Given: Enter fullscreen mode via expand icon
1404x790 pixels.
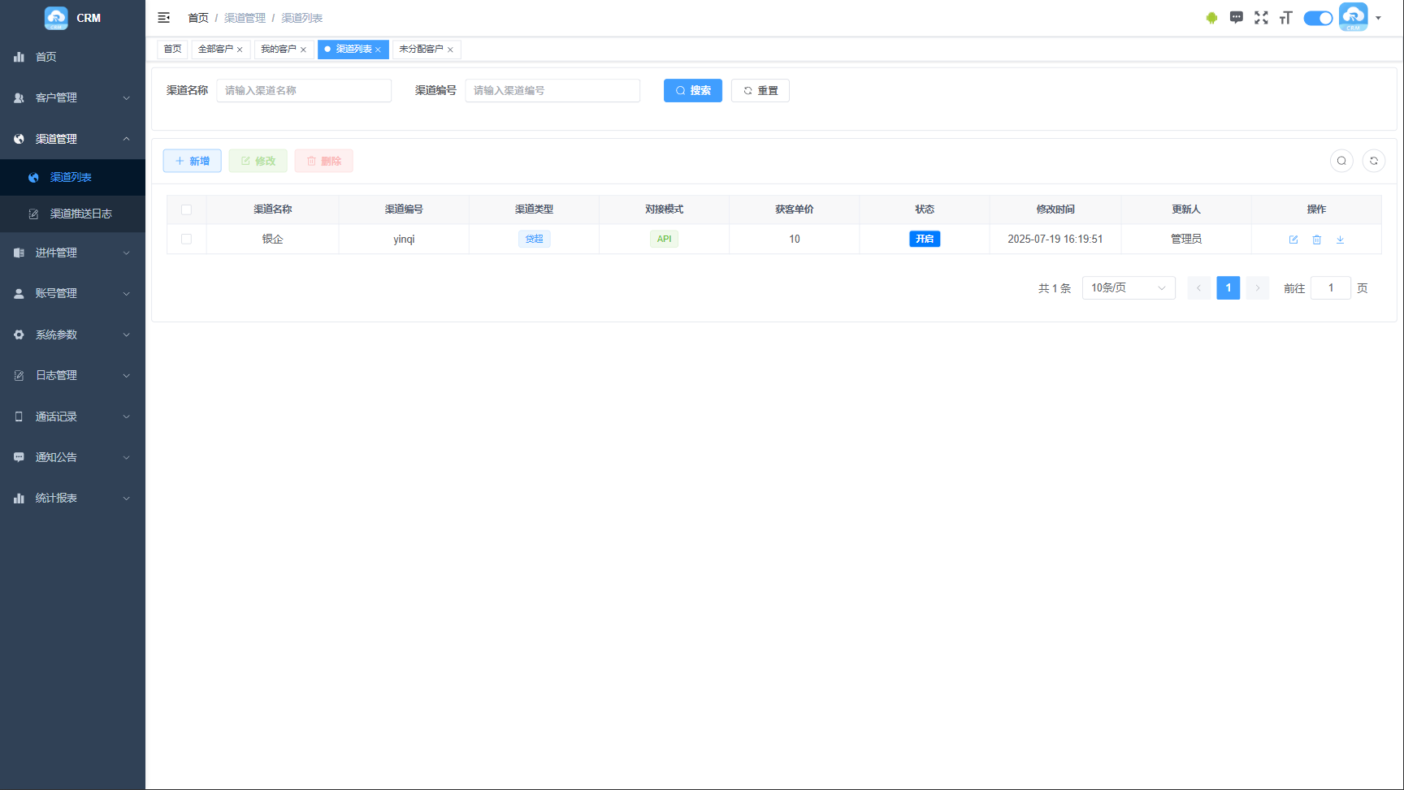Looking at the screenshot, I should [1261, 18].
